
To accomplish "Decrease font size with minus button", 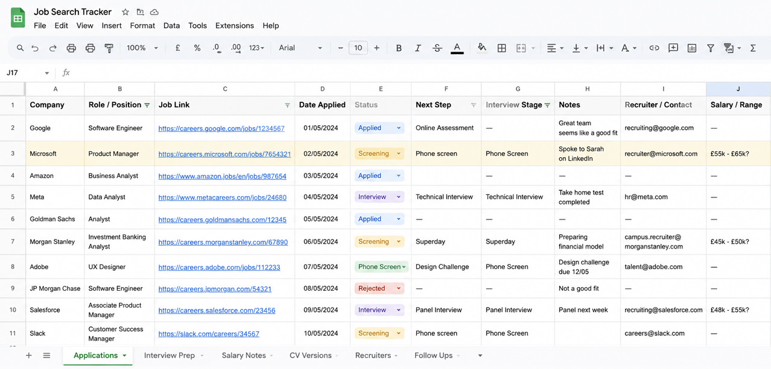I will pos(340,48).
